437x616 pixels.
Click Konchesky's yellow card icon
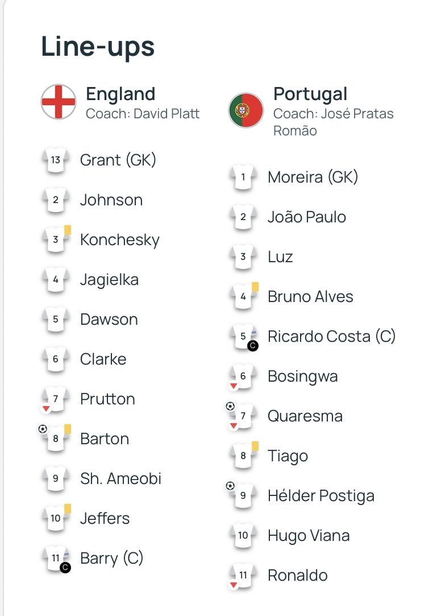coord(68,230)
